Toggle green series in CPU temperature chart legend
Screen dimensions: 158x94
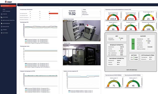point(36,42)
